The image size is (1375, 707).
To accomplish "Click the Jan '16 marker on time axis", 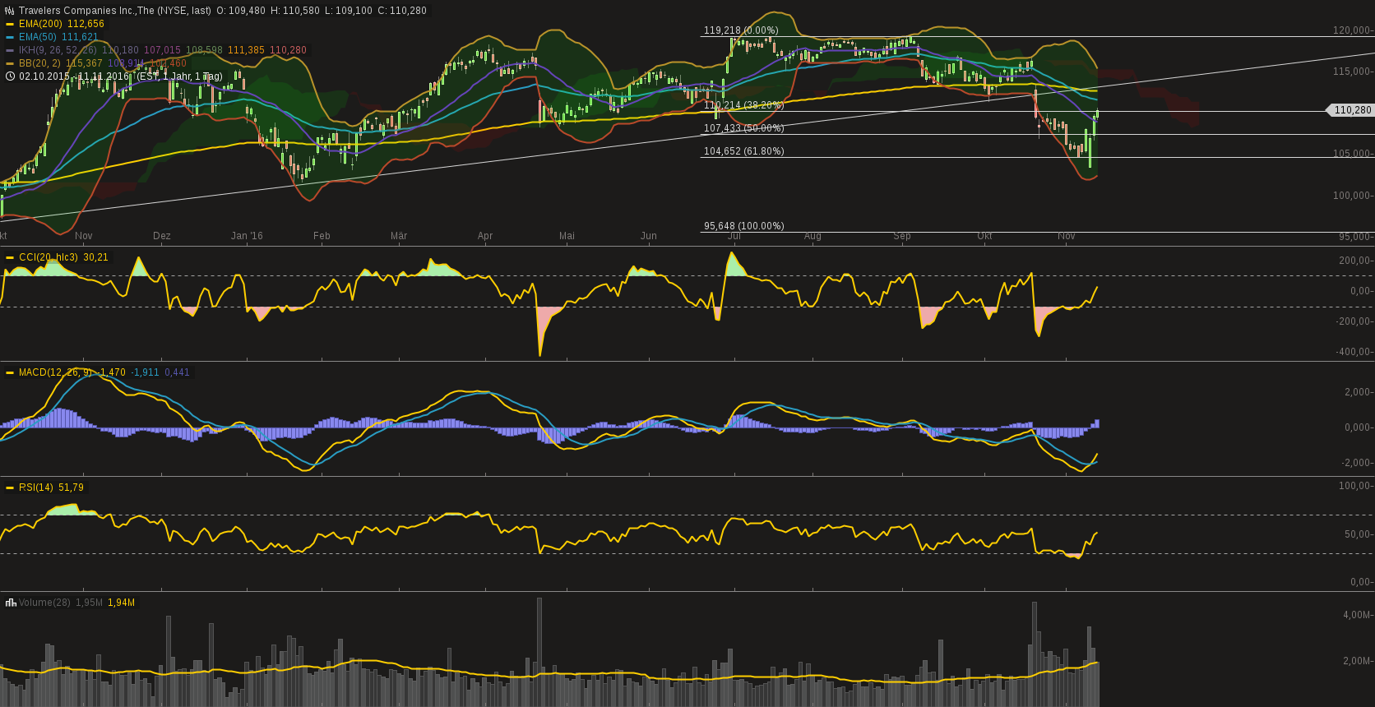I will tap(247, 236).
